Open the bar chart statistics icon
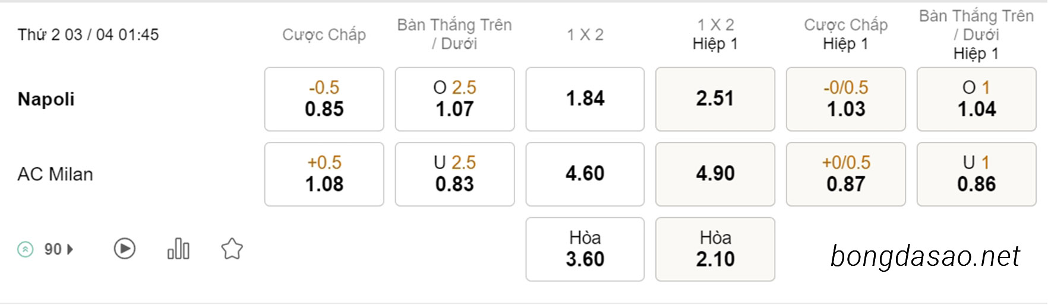 pyautogui.click(x=178, y=249)
